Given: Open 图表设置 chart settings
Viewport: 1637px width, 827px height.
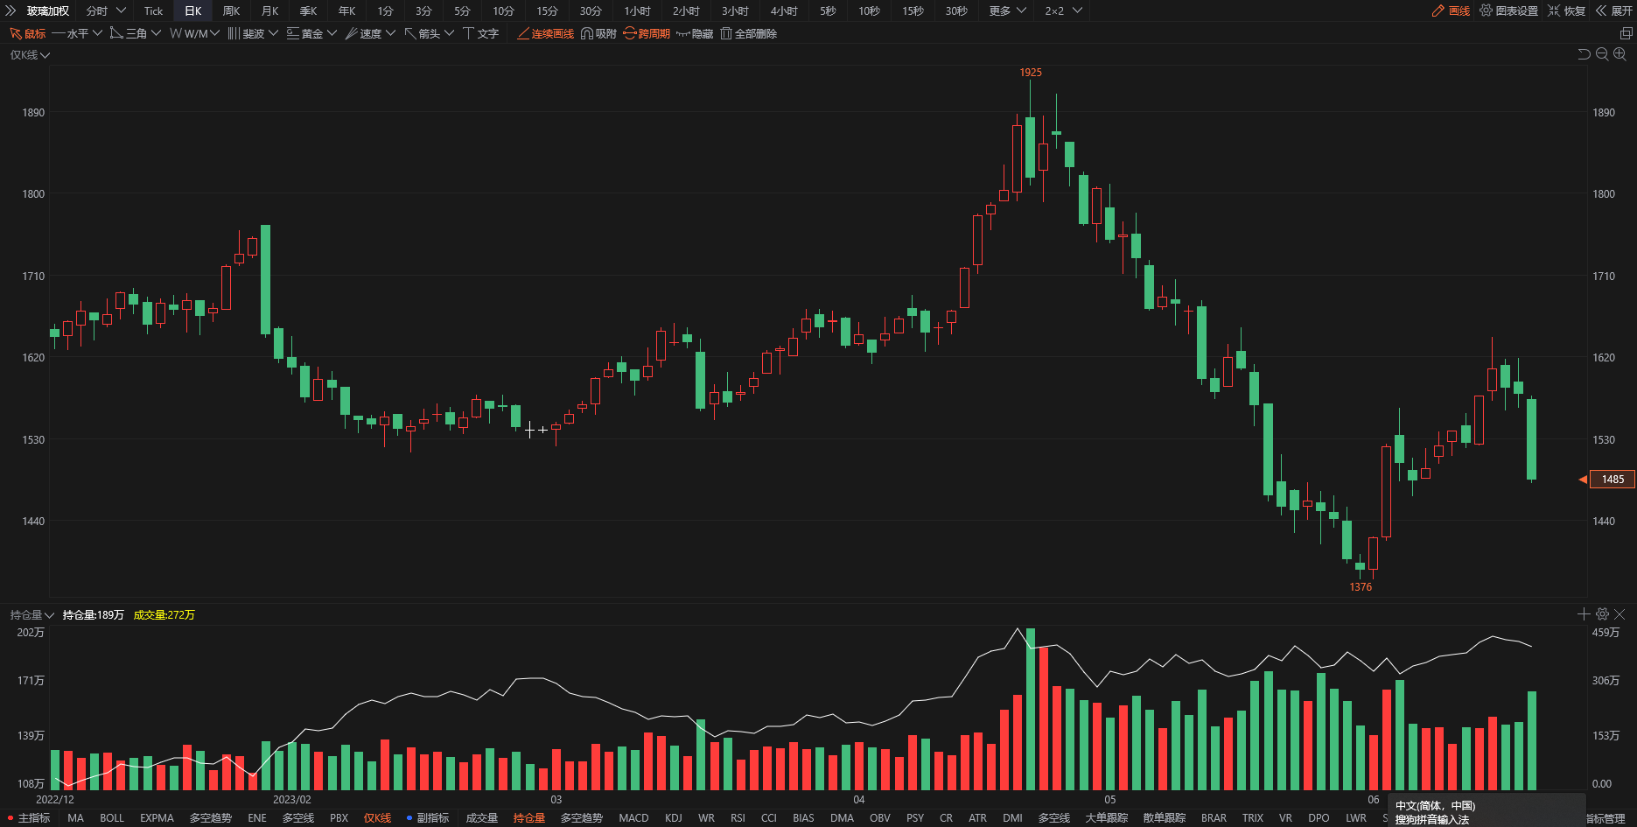Looking at the screenshot, I should click(x=1508, y=11).
